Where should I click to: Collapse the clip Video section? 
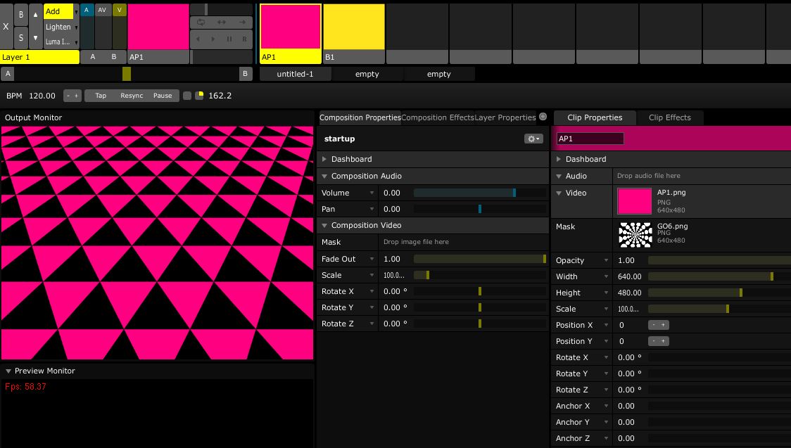[x=559, y=193]
